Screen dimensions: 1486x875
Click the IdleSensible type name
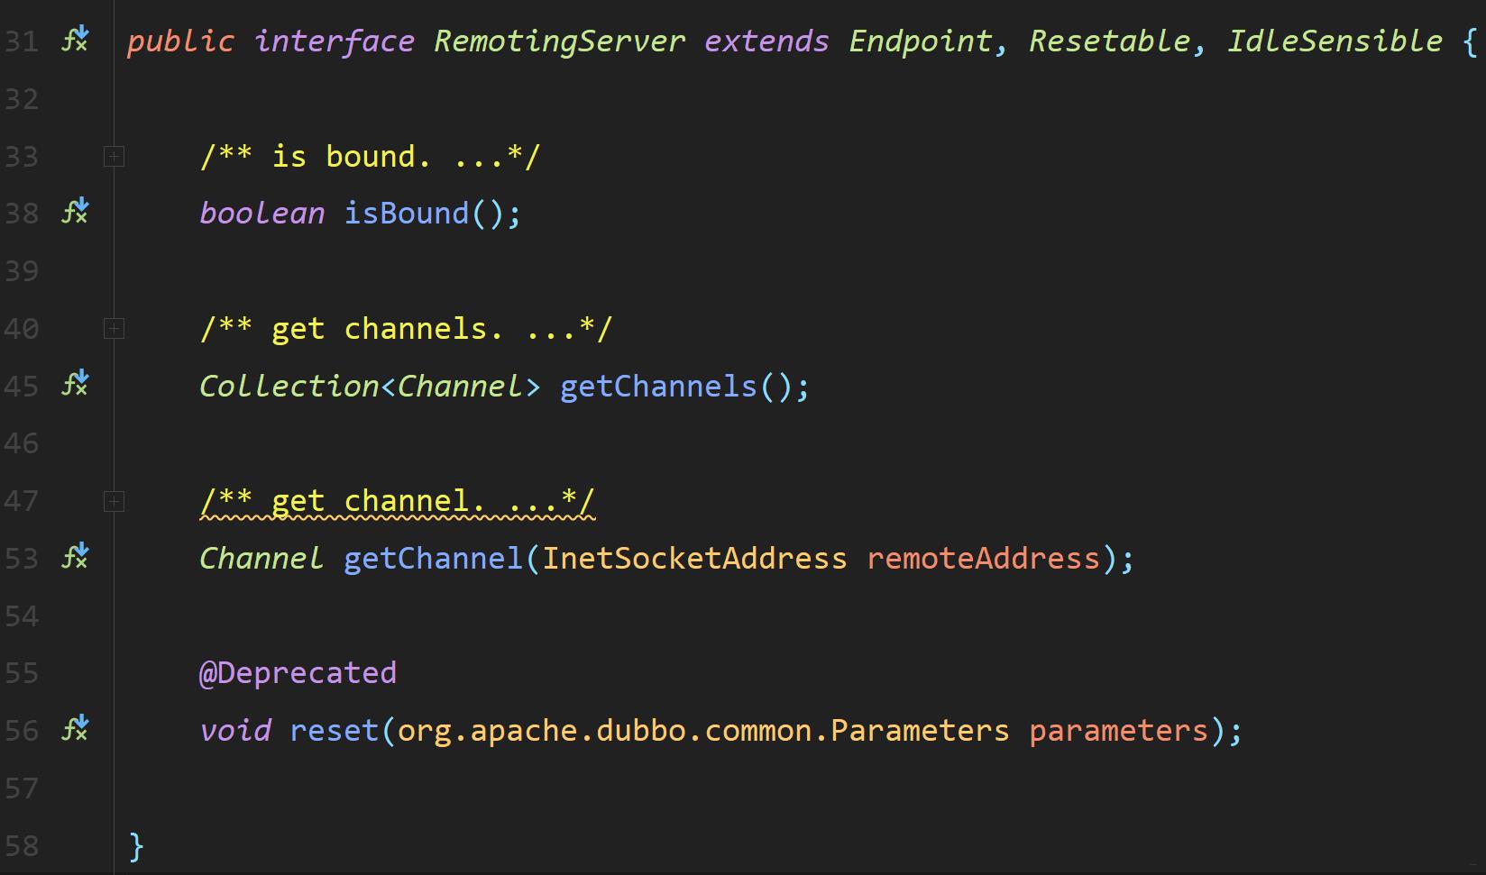tap(1335, 41)
